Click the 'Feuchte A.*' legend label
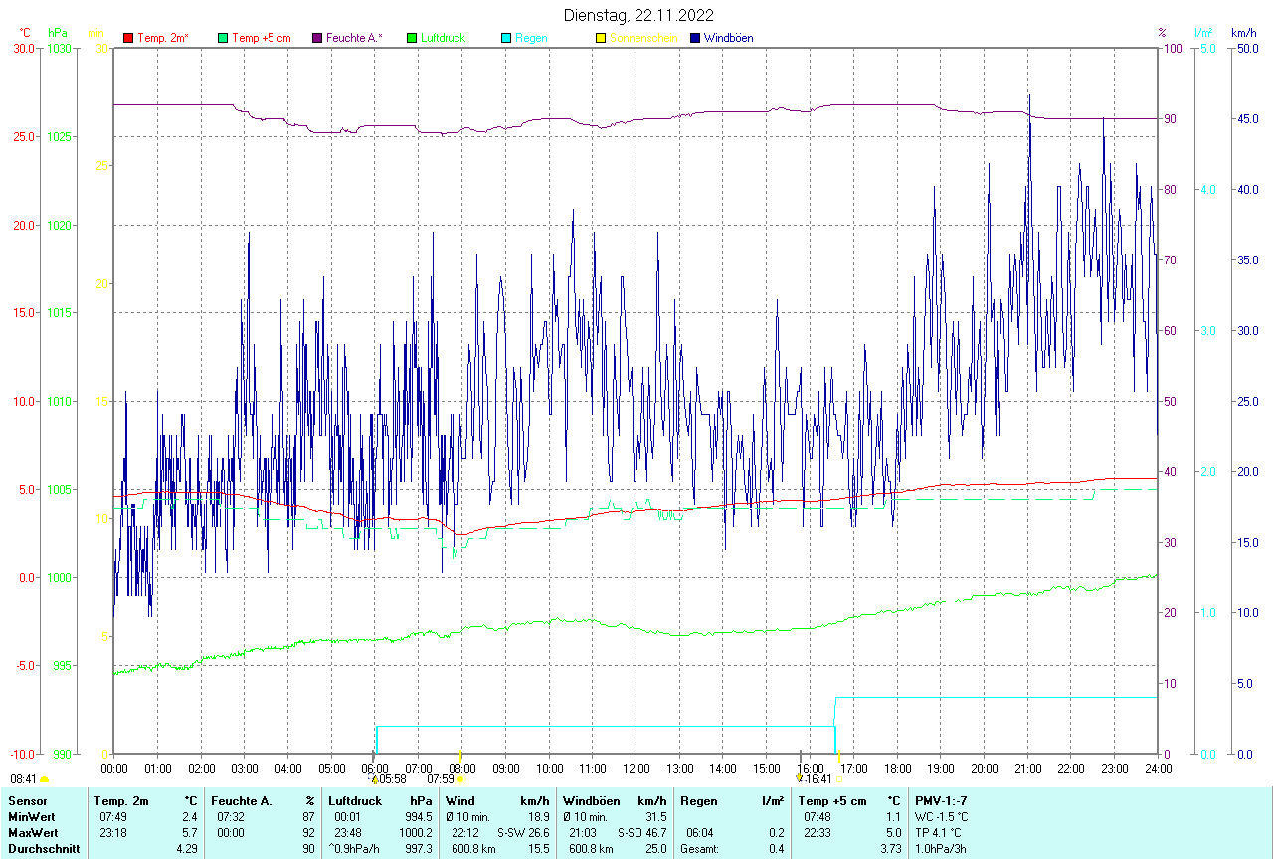Image resolution: width=1273 pixels, height=859 pixels. [354, 38]
